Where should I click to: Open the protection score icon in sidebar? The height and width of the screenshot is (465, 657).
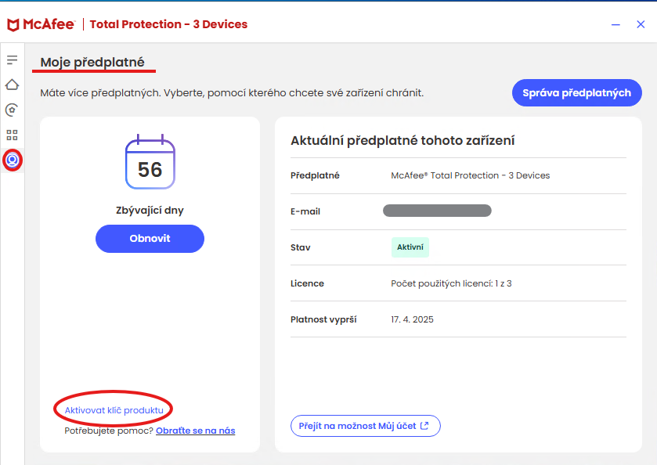[13, 110]
